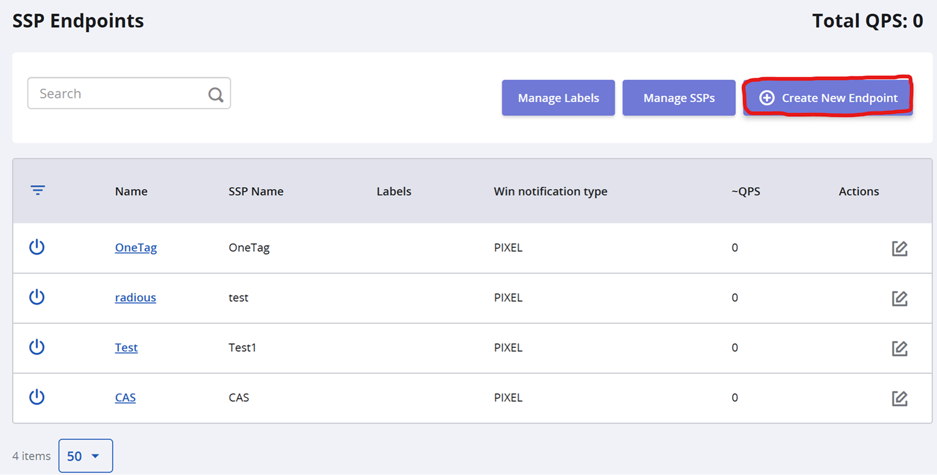Image resolution: width=937 pixels, height=475 pixels.
Task: Toggle the power switch for Test
Action: 36,347
